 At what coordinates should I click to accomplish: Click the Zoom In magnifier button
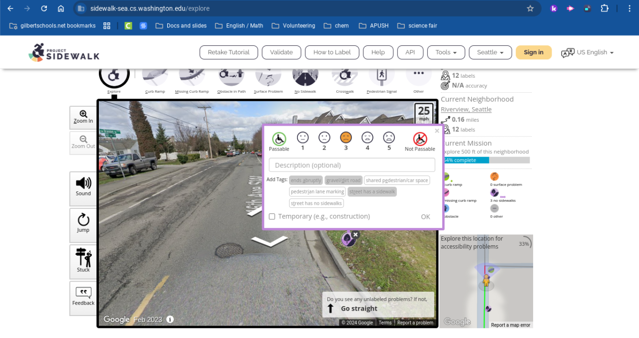pos(83,117)
